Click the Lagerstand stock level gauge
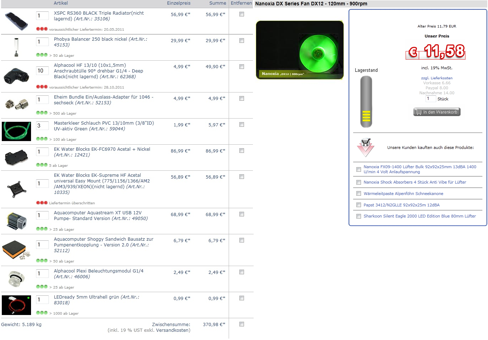This screenshot has width=488, height=340. [x=366, y=102]
